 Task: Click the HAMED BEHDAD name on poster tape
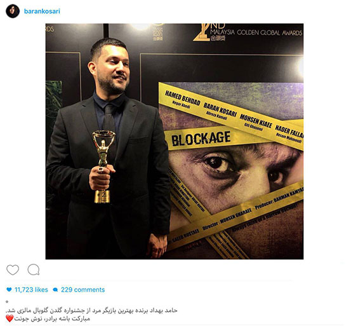point(183,98)
